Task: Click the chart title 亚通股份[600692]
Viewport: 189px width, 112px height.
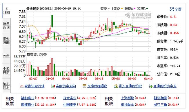Action: click(x=40, y=9)
